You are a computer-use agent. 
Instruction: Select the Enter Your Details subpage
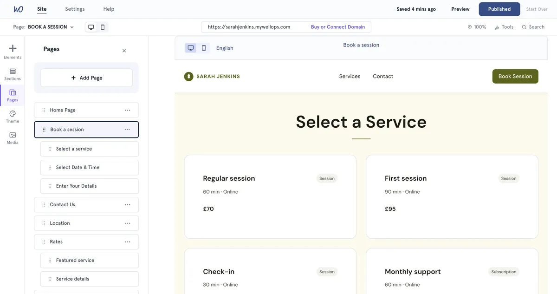tap(90, 186)
